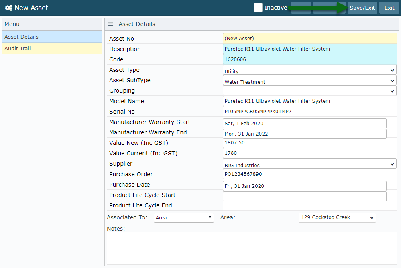
Task: Click inside the Notes text area
Action: [252, 248]
